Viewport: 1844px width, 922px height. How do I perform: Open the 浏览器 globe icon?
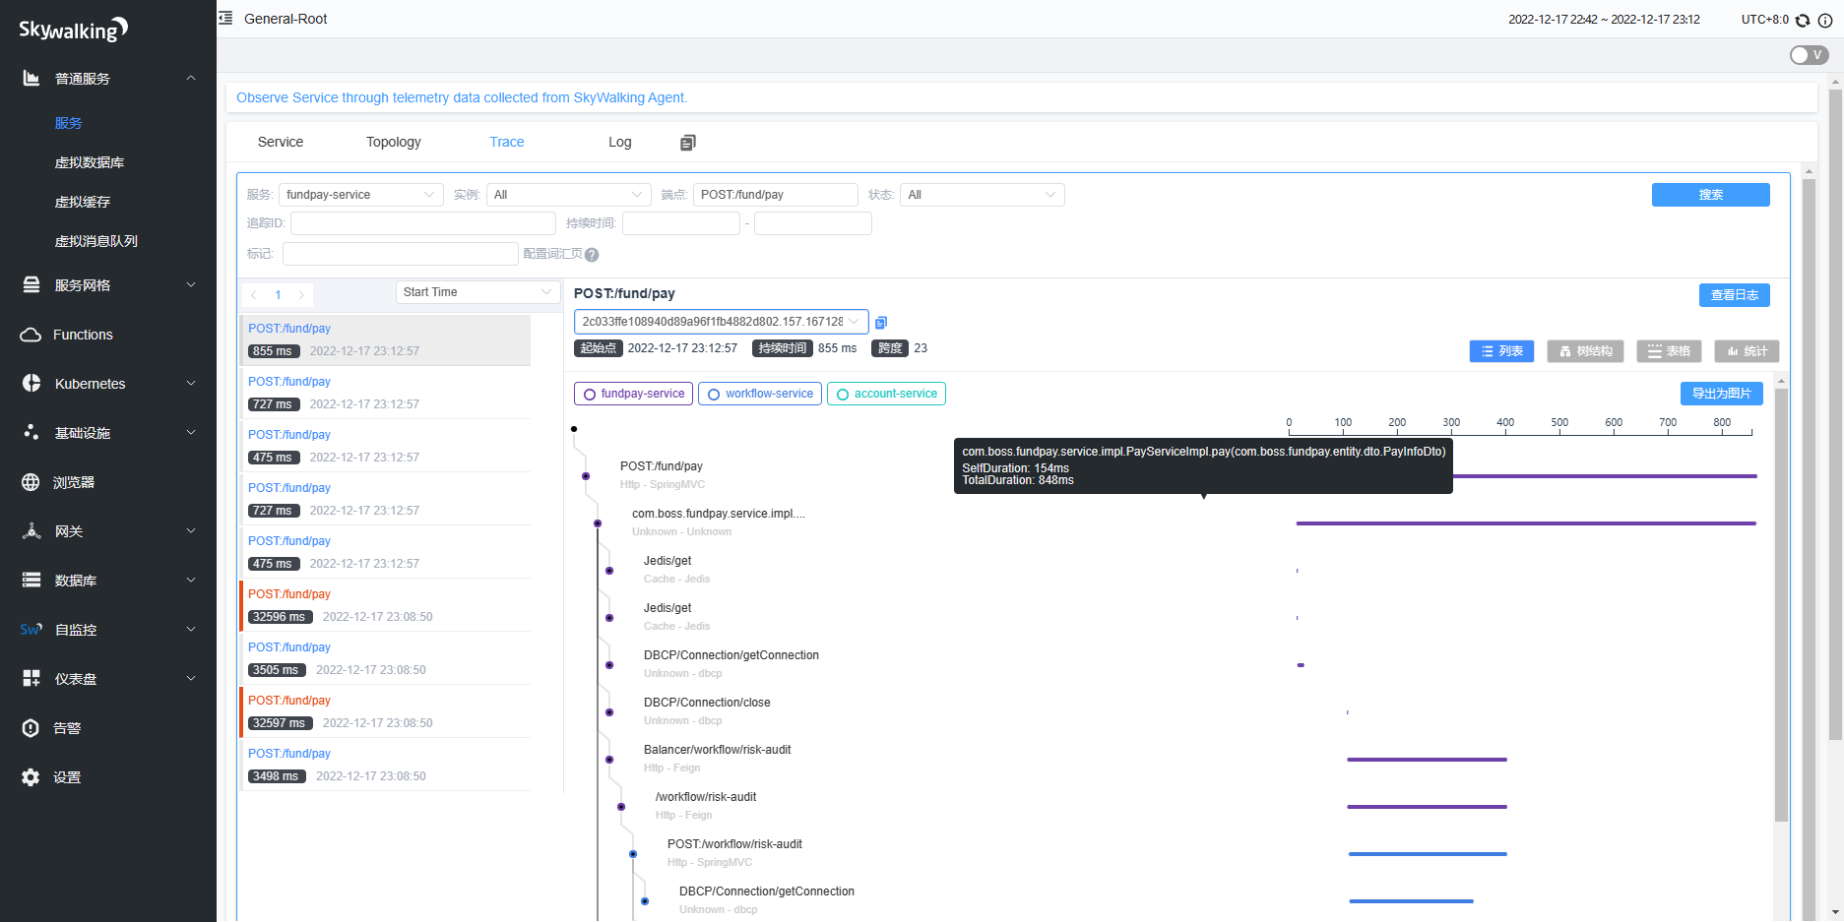click(31, 482)
